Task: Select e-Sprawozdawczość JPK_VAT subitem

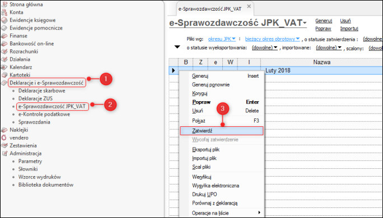Action: point(52,106)
